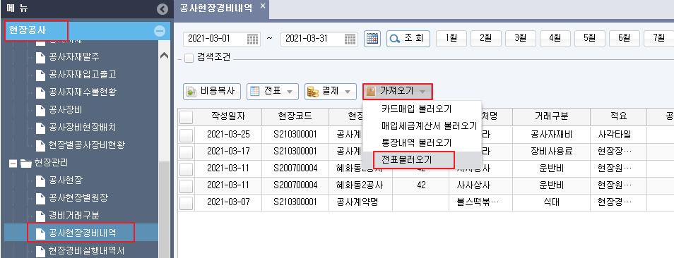The width and height of the screenshot is (674, 258).
Task: Click the 조회 search button
Action: pos(408,39)
